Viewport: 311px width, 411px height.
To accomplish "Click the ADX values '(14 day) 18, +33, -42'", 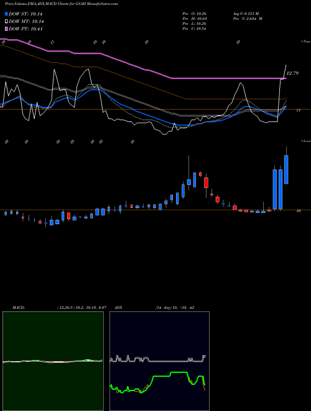I will pyautogui.click(x=175, y=308).
